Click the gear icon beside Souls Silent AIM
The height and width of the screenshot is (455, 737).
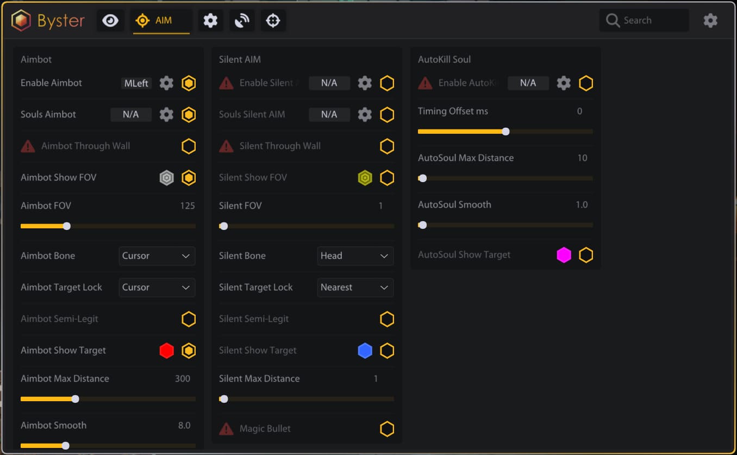(x=365, y=115)
